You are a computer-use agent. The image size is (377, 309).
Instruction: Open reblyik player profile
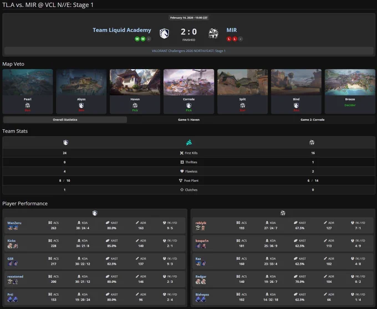(201, 223)
